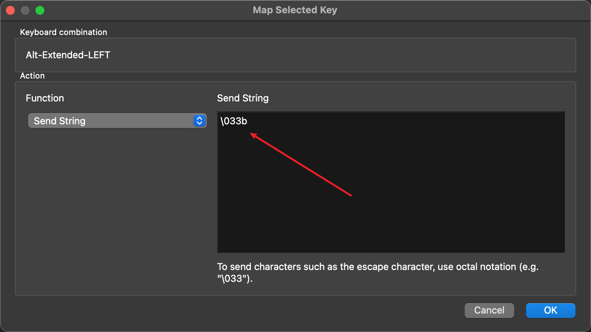Click the red close window button
Viewport: 591px width, 332px height.
pos(10,10)
